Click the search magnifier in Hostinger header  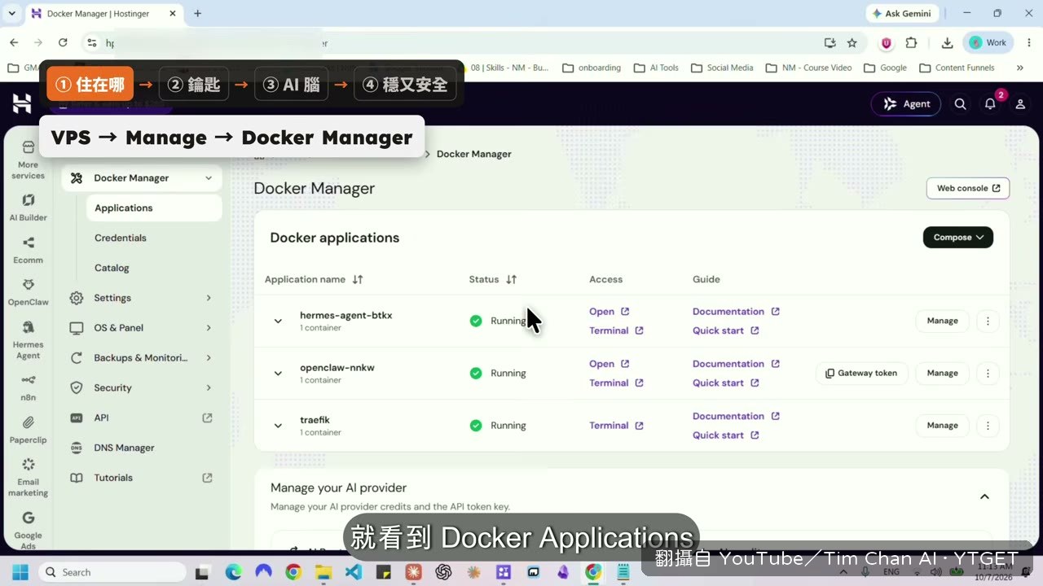(x=961, y=104)
